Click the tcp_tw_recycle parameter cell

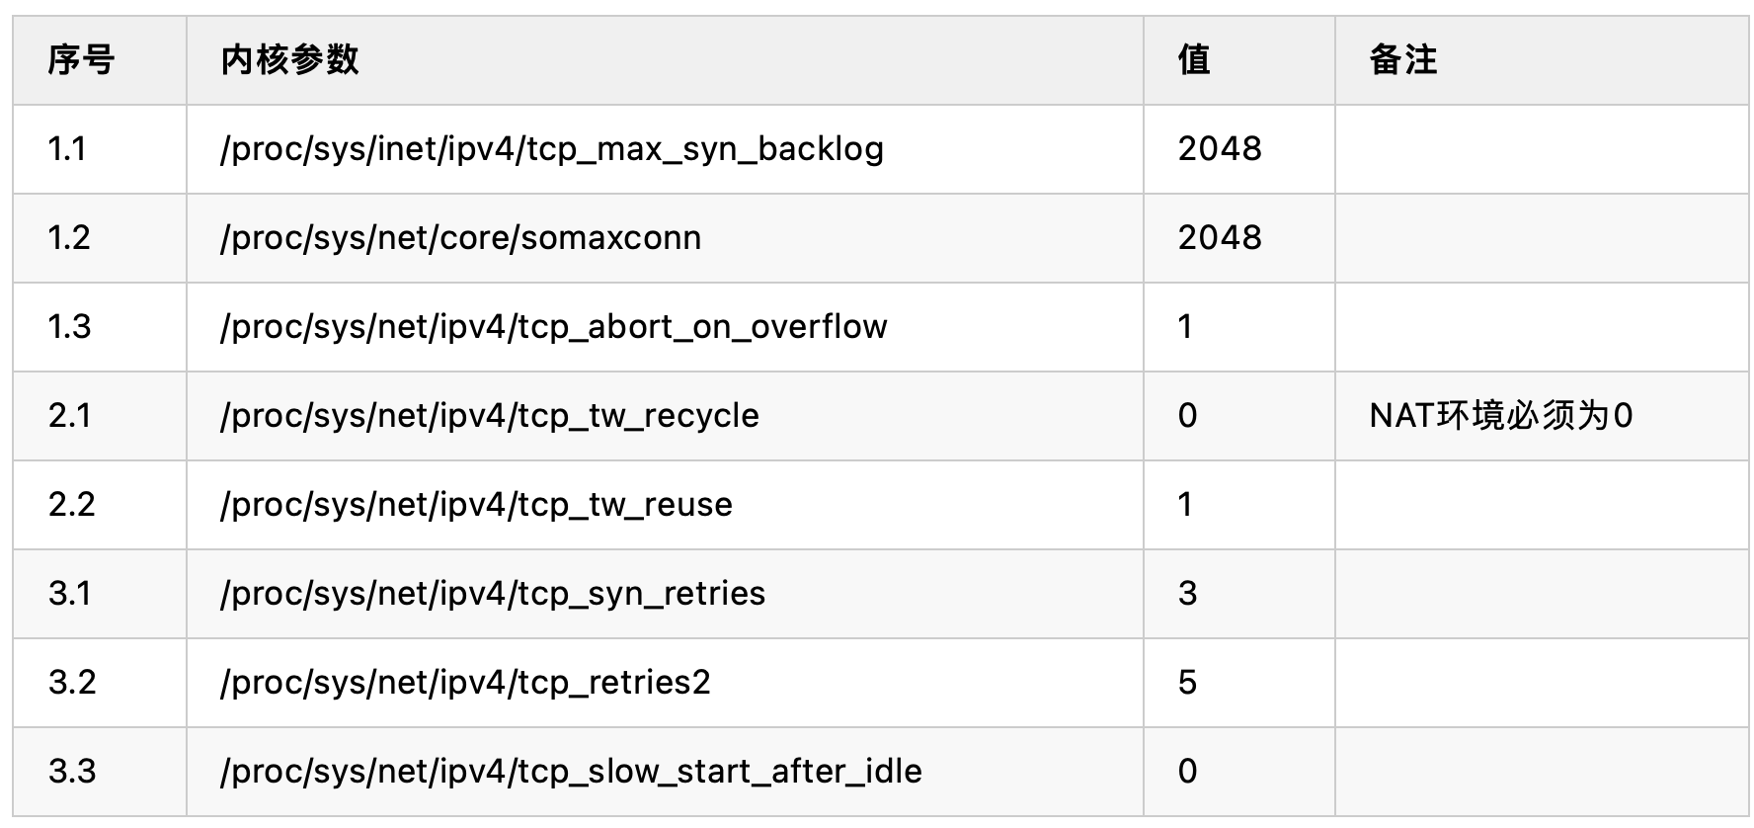point(665,416)
